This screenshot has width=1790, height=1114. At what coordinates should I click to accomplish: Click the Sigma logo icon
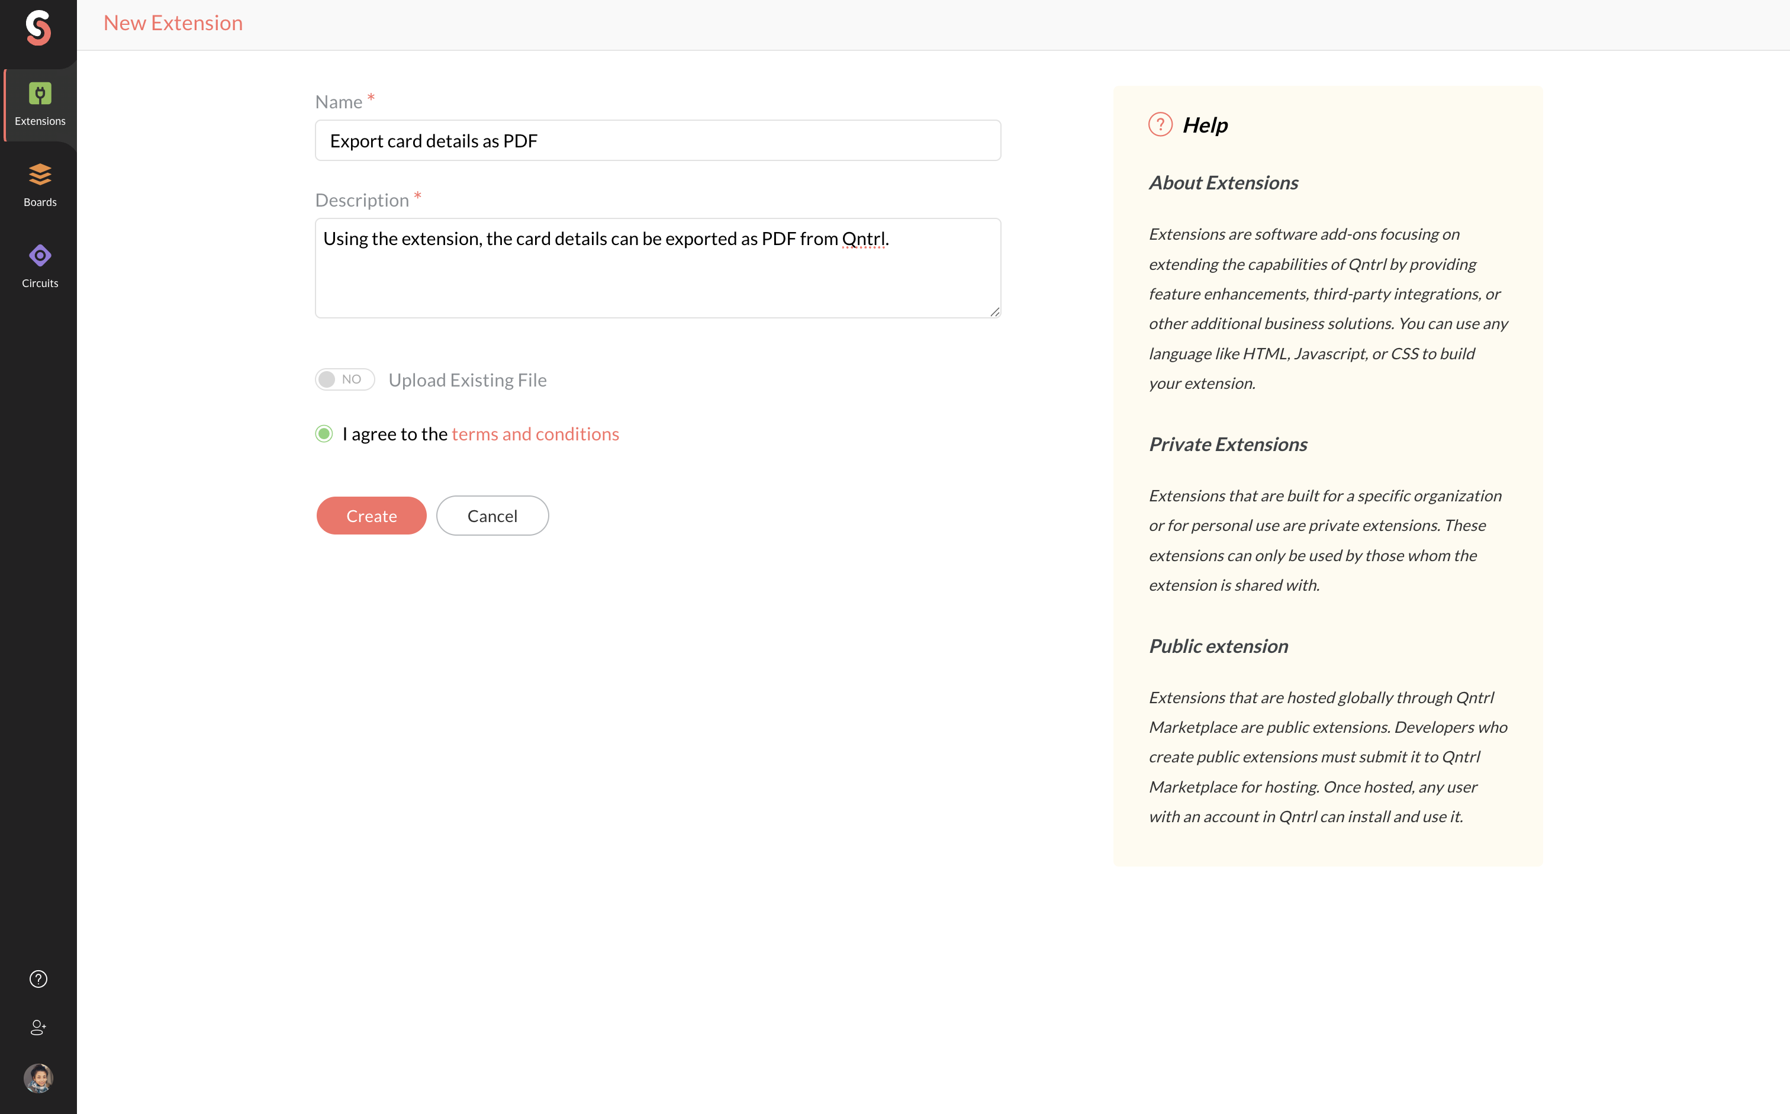pos(38,28)
